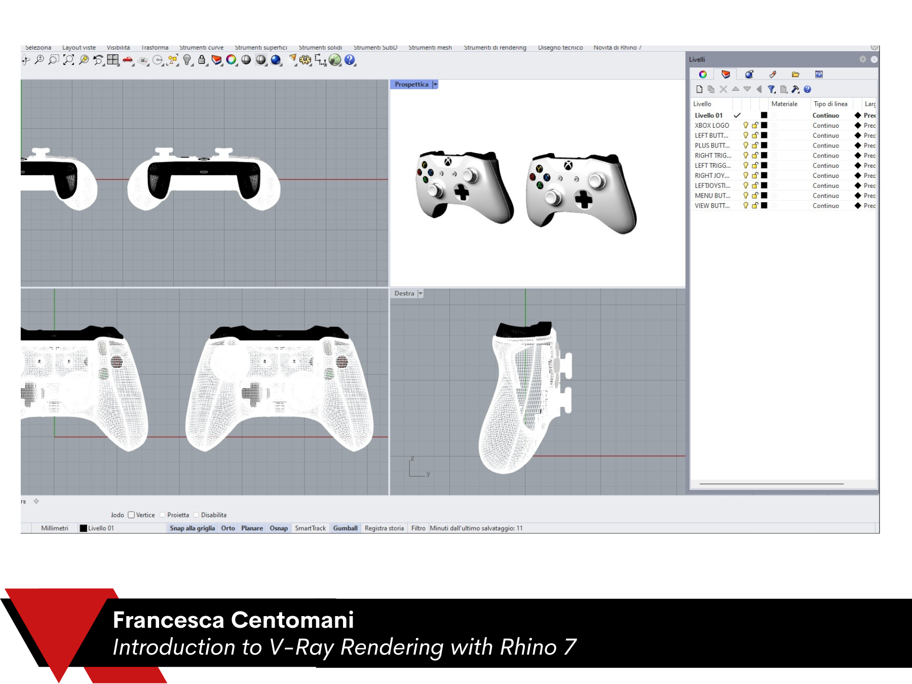This screenshot has height=684, width=912.
Task: Open the Prospettica viewport dropdown arrow
Action: (x=435, y=85)
